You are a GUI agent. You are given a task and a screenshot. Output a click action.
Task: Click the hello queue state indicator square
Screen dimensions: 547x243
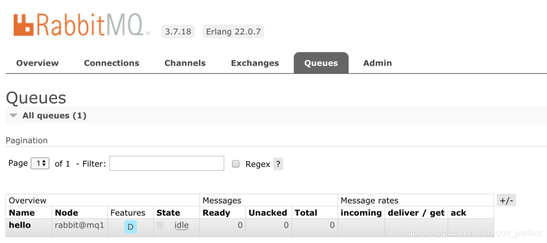coord(160,225)
